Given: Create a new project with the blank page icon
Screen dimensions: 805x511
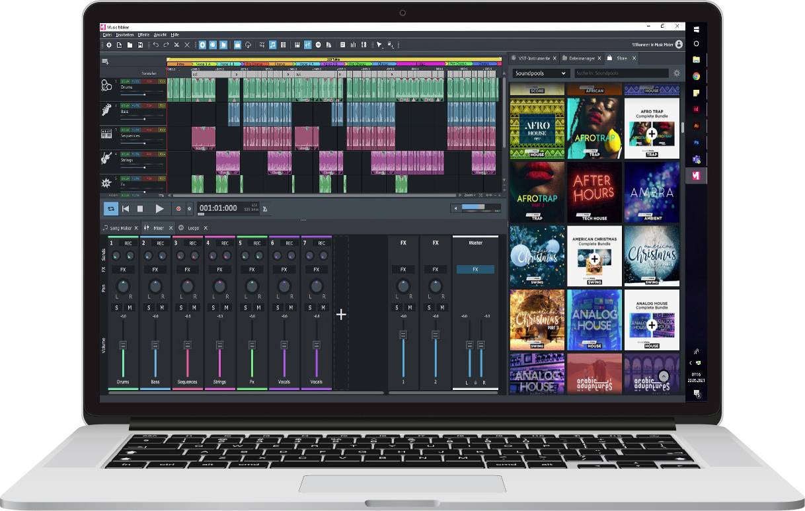Looking at the screenshot, I should click(119, 45).
